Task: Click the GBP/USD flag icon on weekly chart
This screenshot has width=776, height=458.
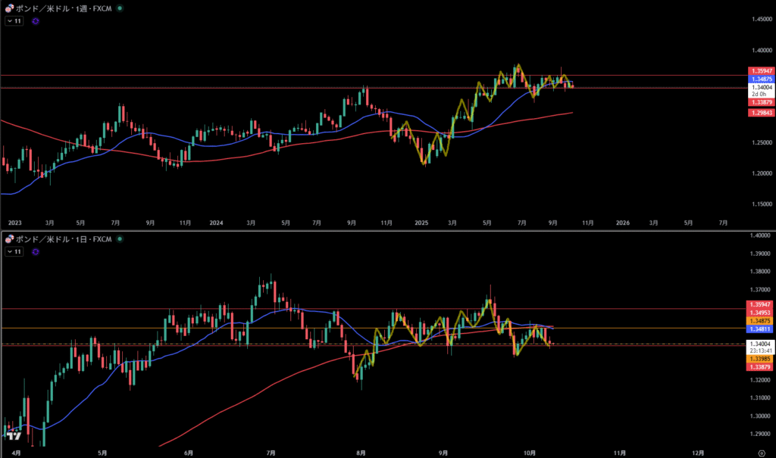Action: pyautogui.click(x=8, y=8)
